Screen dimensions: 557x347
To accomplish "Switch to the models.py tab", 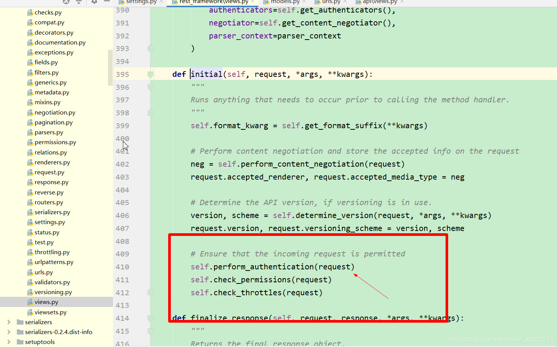I will [x=285, y=2].
